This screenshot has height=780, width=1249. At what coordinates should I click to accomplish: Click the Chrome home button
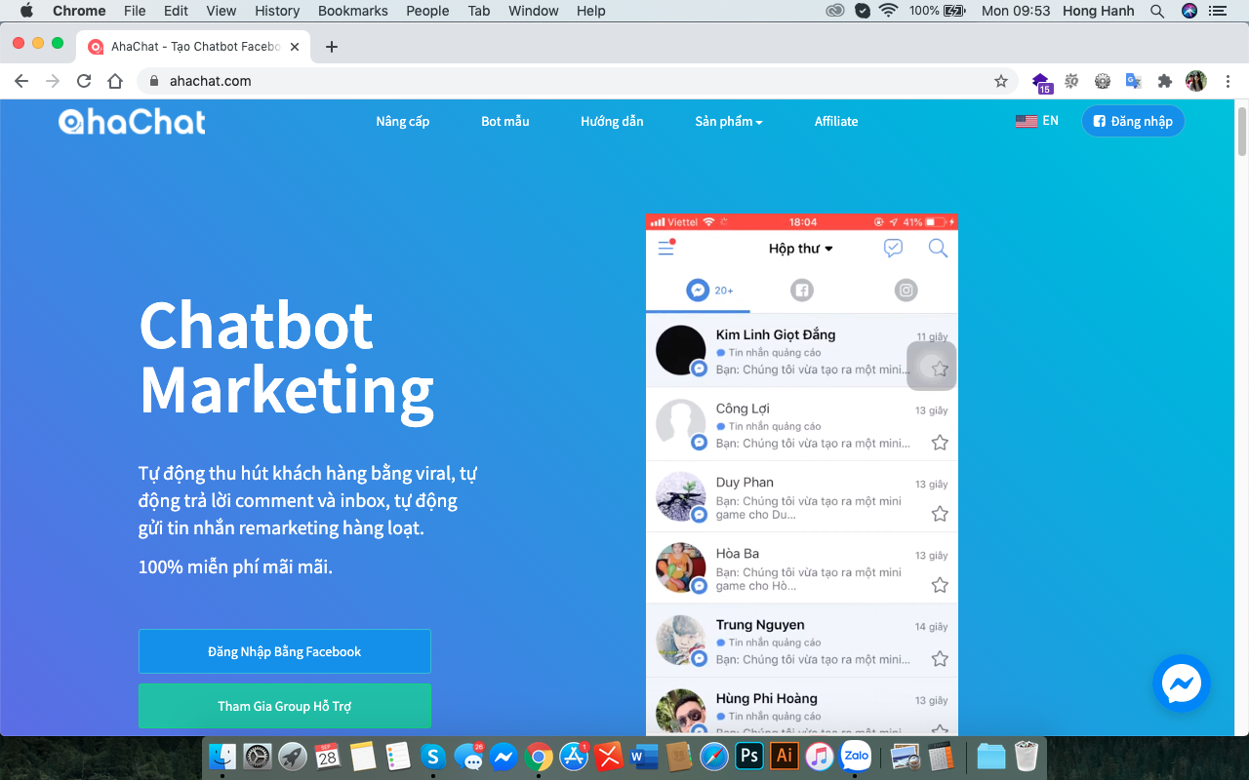tap(115, 81)
